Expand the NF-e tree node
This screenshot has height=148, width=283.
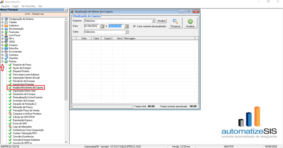2,39
